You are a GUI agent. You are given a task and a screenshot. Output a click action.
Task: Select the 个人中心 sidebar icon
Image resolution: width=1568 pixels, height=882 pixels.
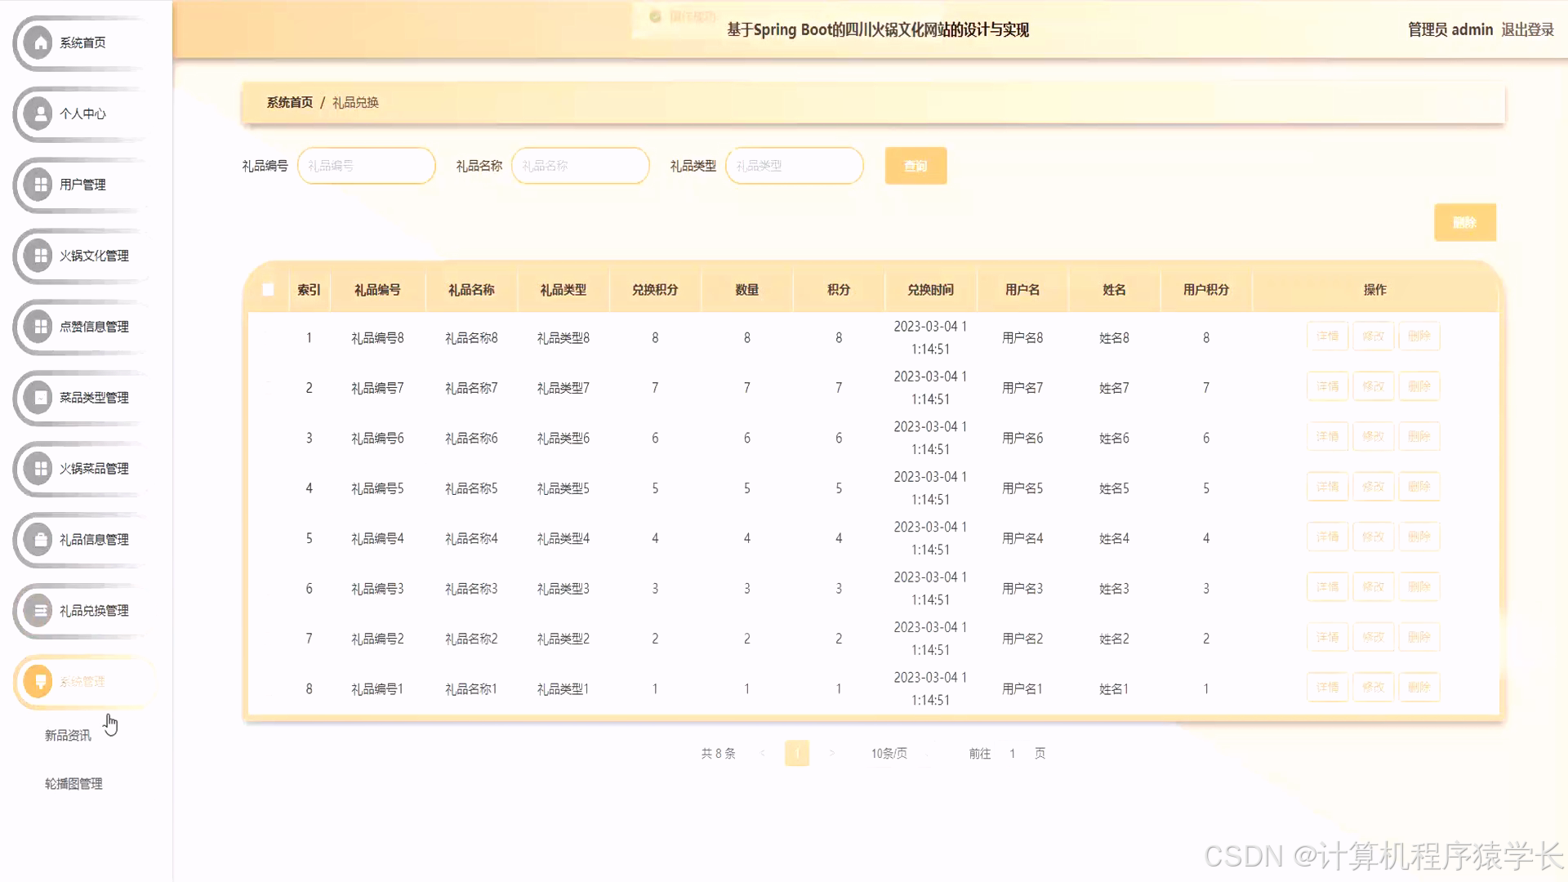(38, 114)
